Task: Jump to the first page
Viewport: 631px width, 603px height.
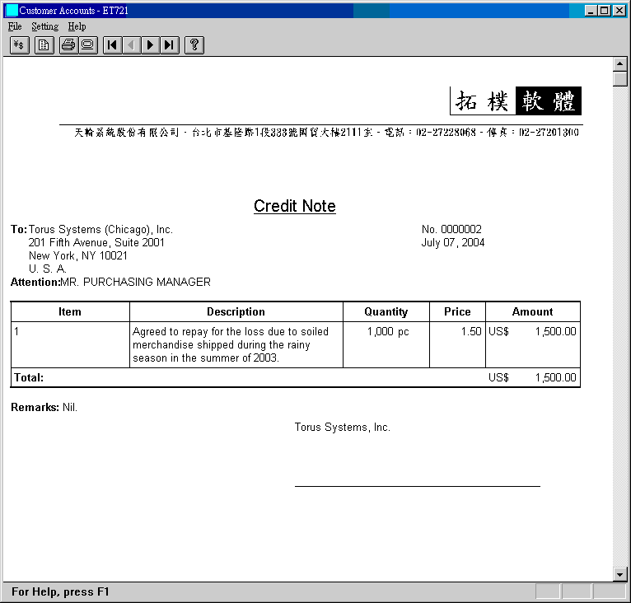Action: tap(112, 44)
